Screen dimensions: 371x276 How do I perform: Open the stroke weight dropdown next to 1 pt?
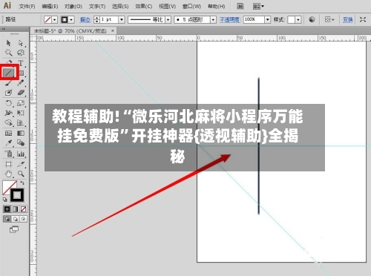coord(122,19)
